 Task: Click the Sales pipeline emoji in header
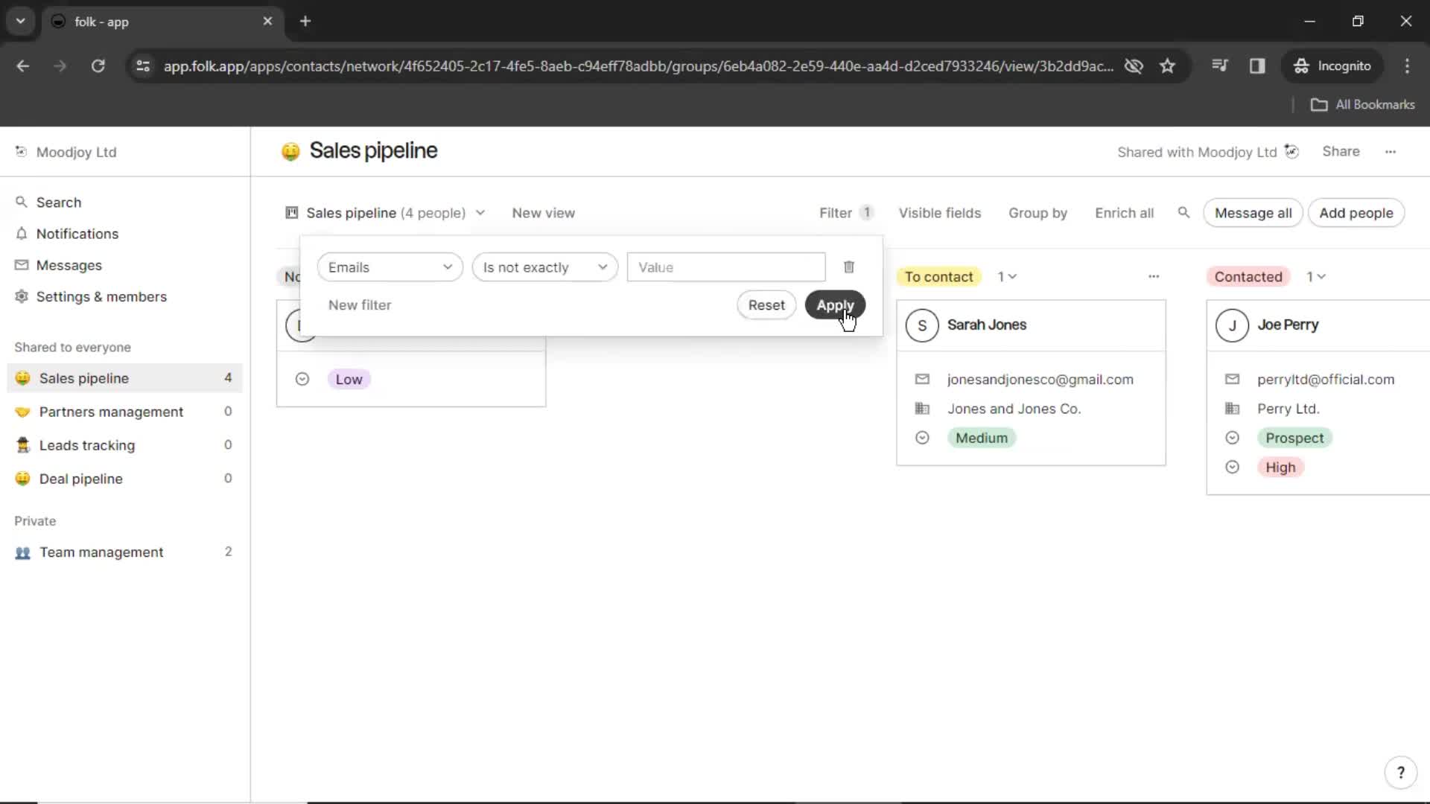coord(290,152)
